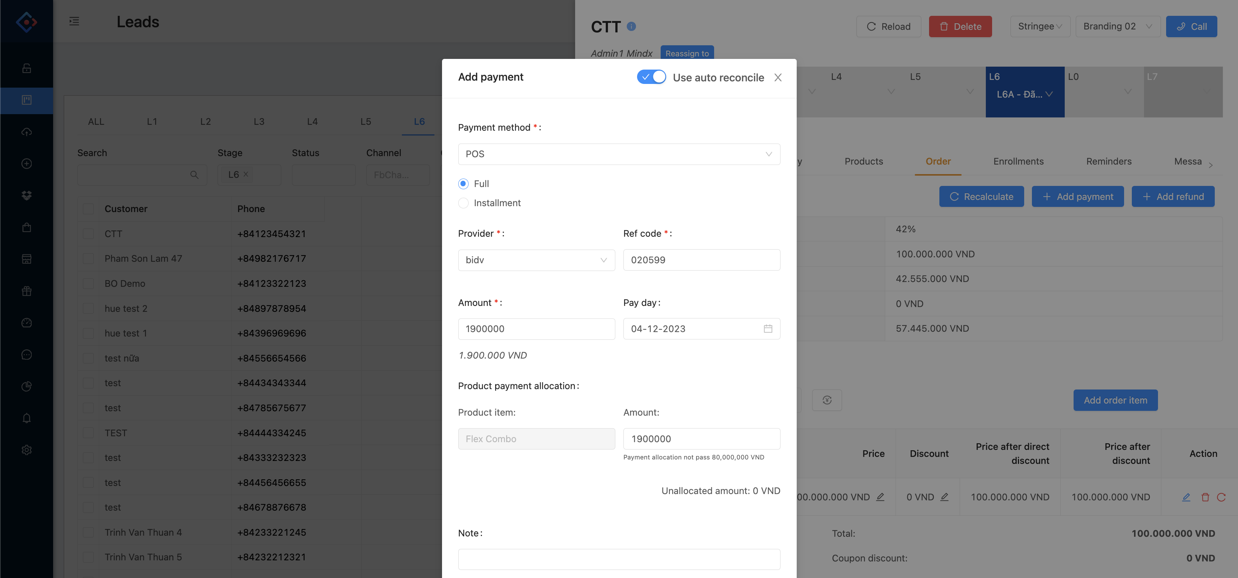Select the Installment radio option
Image resolution: width=1238 pixels, height=578 pixels.
[463, 203]
